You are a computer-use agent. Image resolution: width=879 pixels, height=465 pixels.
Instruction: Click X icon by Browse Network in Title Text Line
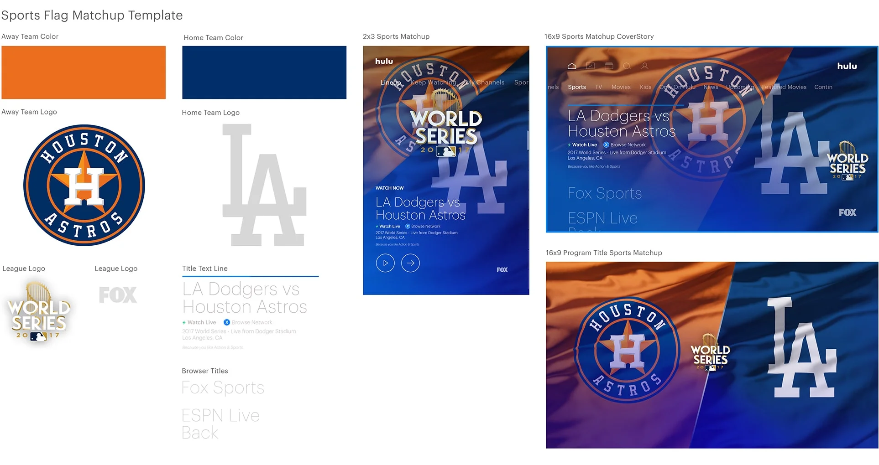[227, 322]
